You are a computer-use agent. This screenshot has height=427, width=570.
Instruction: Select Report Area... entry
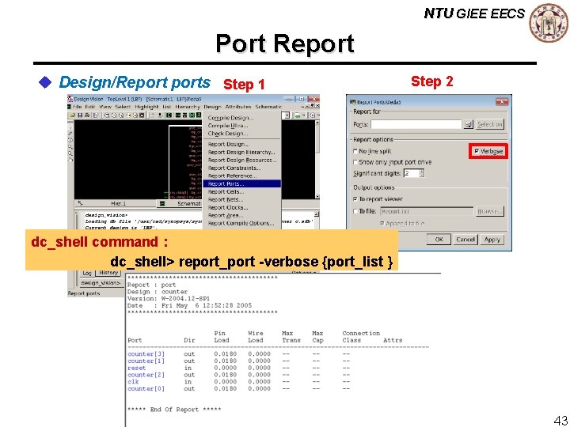(x=241, y=215)
